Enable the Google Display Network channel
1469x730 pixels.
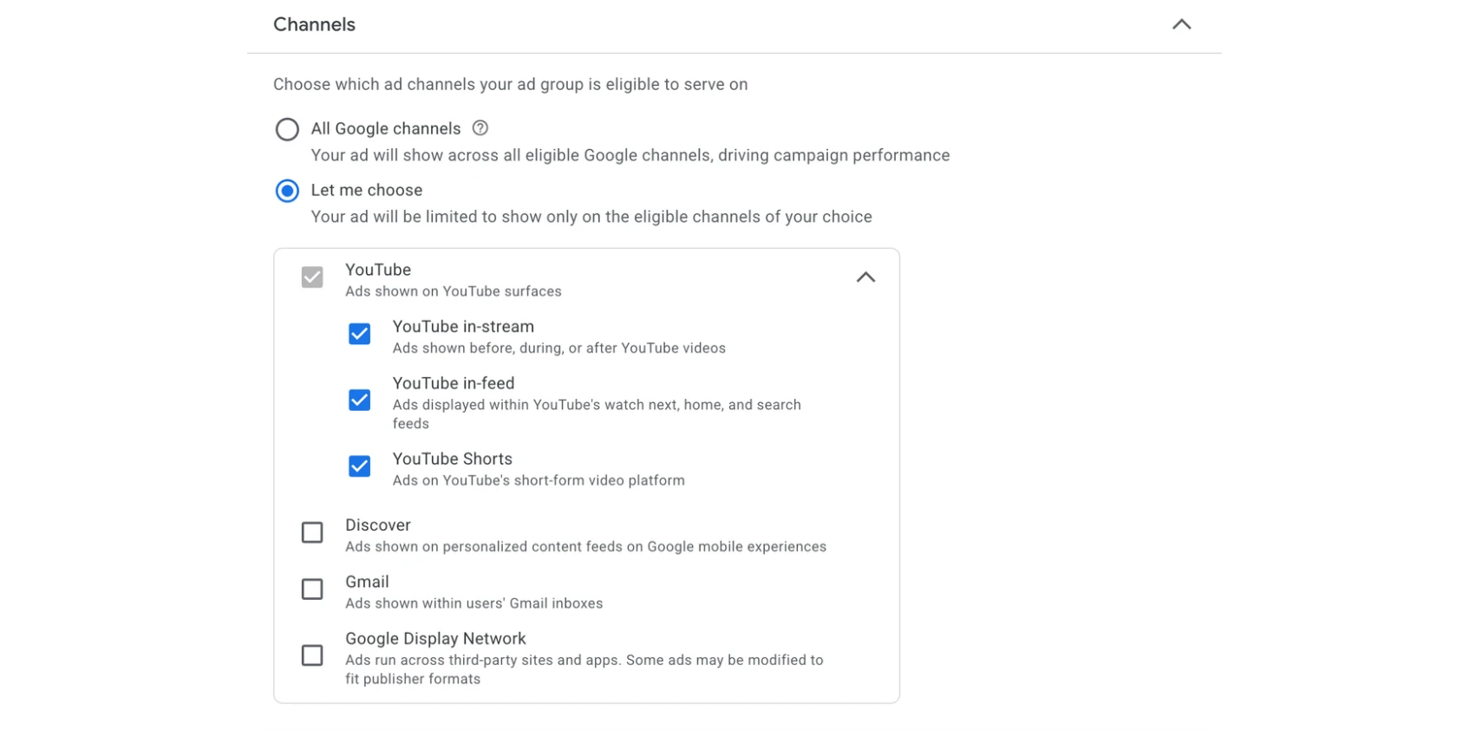311,656
